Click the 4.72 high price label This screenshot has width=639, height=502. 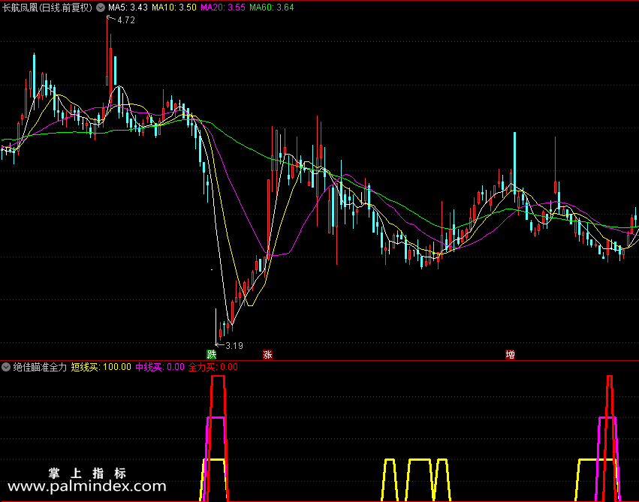pos(126,20)
